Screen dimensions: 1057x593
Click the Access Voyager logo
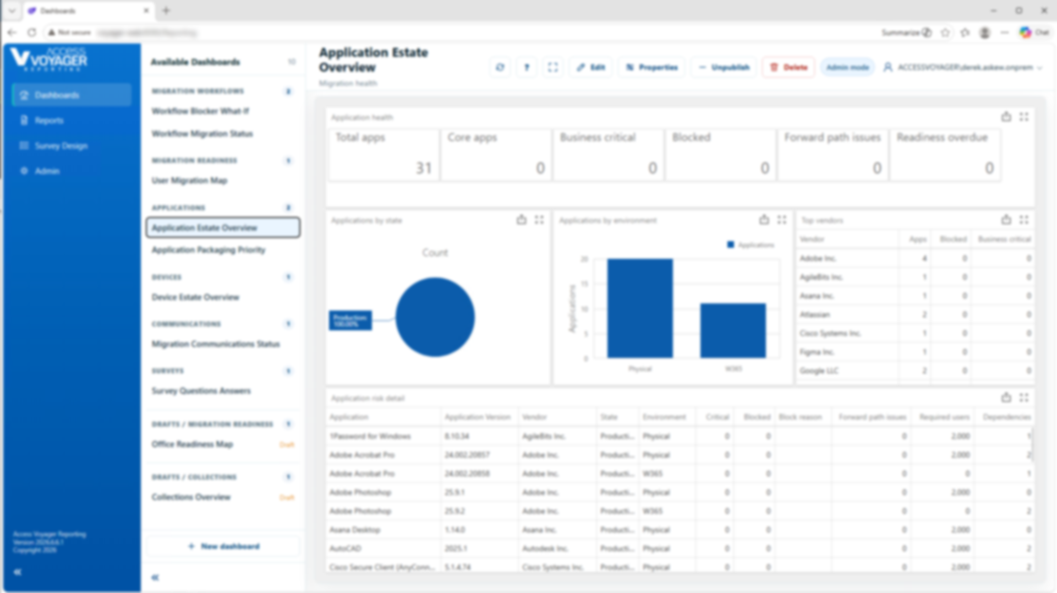point(49,59)
